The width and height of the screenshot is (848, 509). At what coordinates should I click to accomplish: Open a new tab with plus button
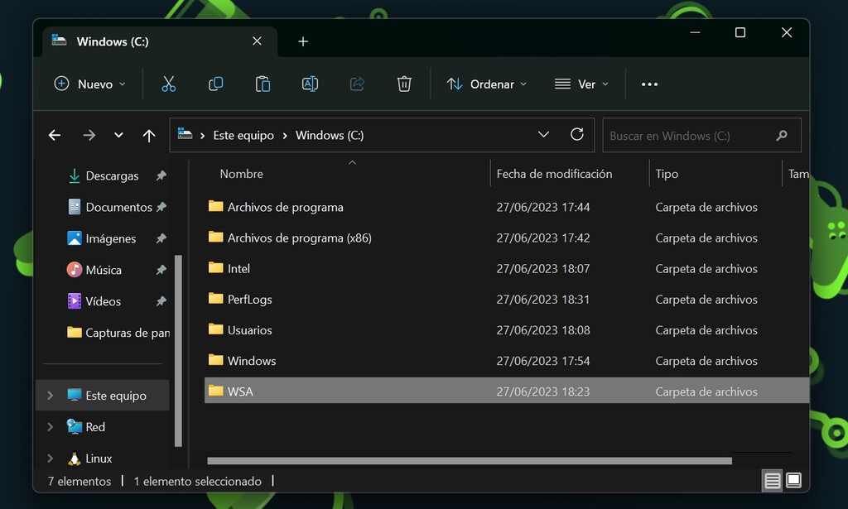click(x=303, y=41)
